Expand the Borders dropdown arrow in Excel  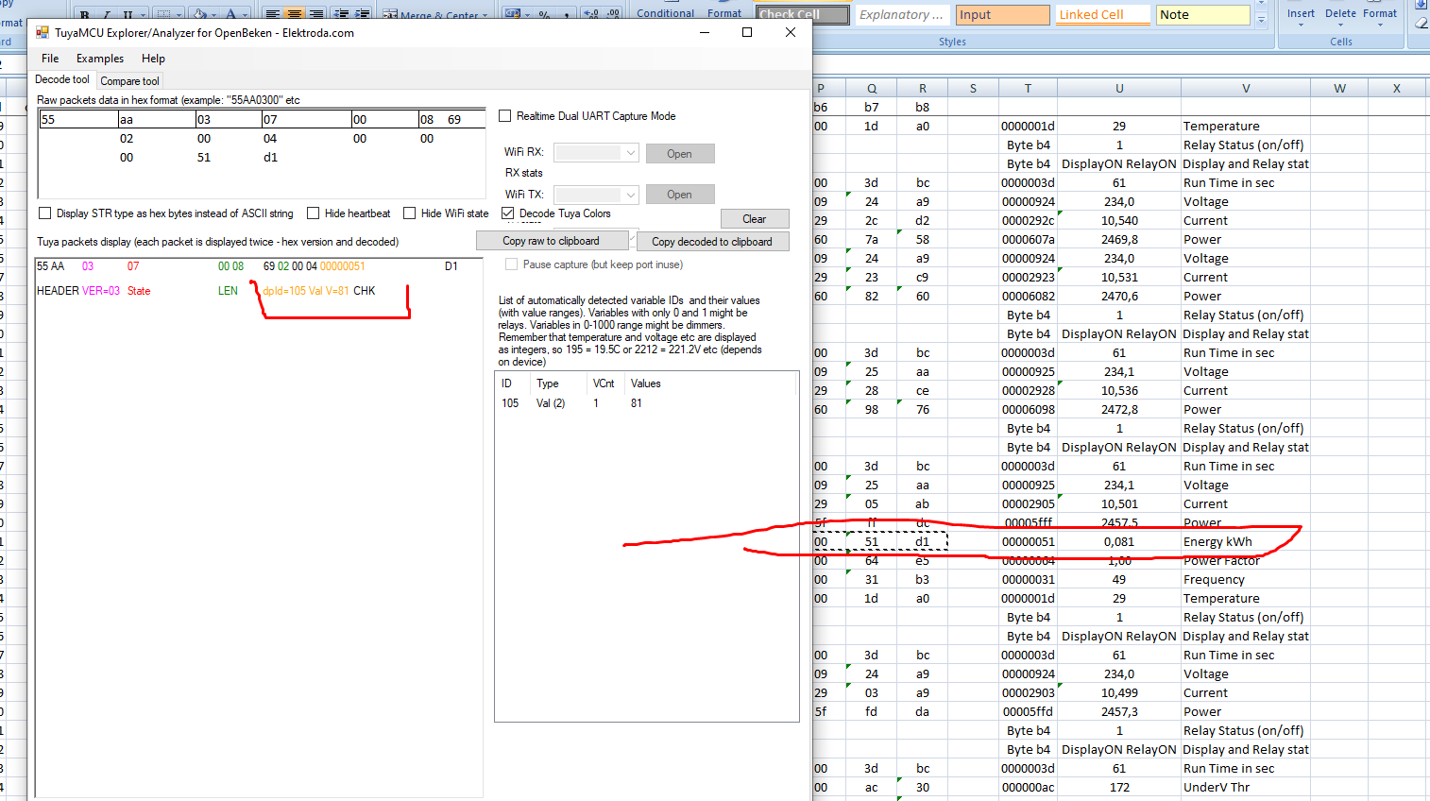178,15
